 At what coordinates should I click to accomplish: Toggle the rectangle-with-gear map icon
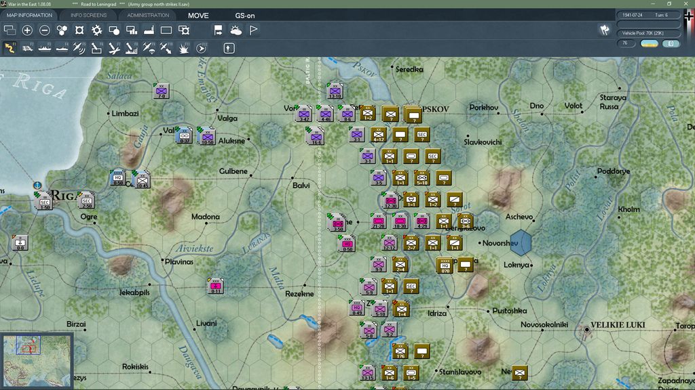183,30
